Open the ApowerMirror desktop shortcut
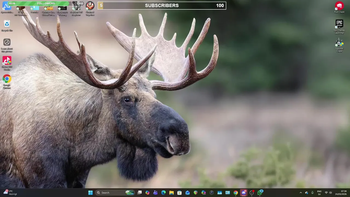The height and width of the screenshot is (197, 350). click(x=7, y=7)
